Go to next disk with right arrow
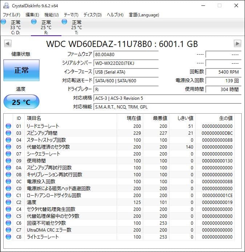The image size is (245, 252). point(237,44)
